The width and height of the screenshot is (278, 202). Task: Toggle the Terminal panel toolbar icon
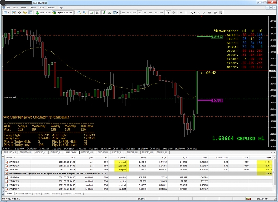pos(30,12)
